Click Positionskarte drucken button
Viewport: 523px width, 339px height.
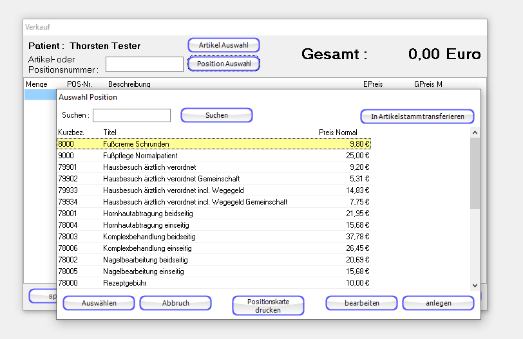click(x=268, y=306)
